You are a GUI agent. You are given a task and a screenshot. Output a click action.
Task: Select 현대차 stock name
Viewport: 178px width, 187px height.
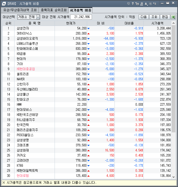point(21,59)
